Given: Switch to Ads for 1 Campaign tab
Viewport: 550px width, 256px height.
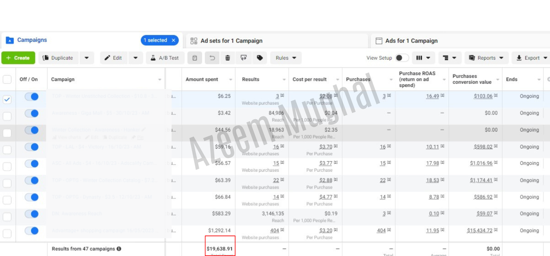Looking at the screenshot, I should [x=411, y=41].
